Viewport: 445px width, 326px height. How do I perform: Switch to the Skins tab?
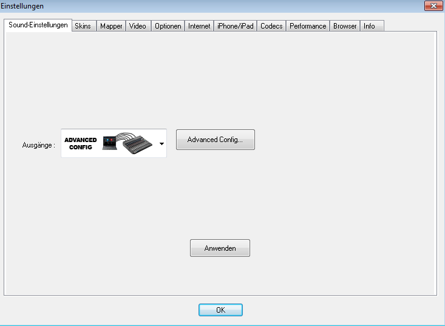pos(83,26)
